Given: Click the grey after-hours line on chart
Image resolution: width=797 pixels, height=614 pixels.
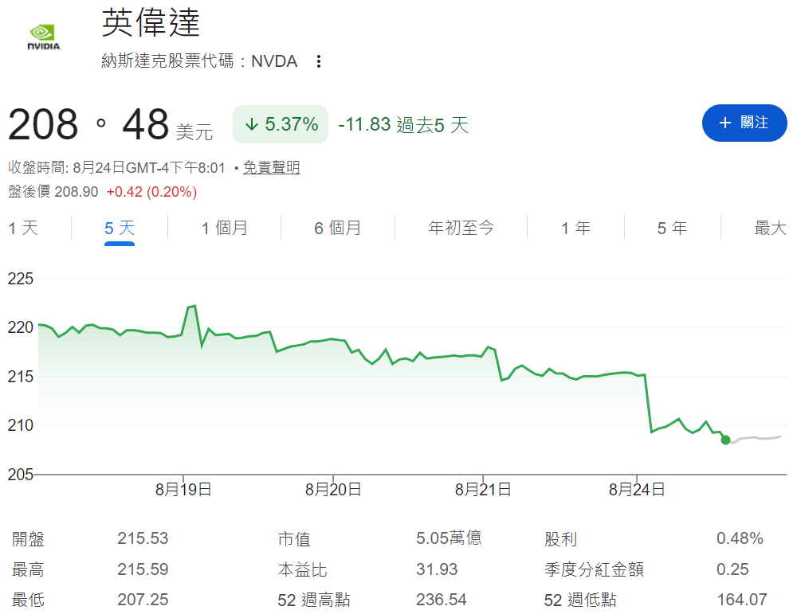Looking at the screenshot, I should coord(757,438).
